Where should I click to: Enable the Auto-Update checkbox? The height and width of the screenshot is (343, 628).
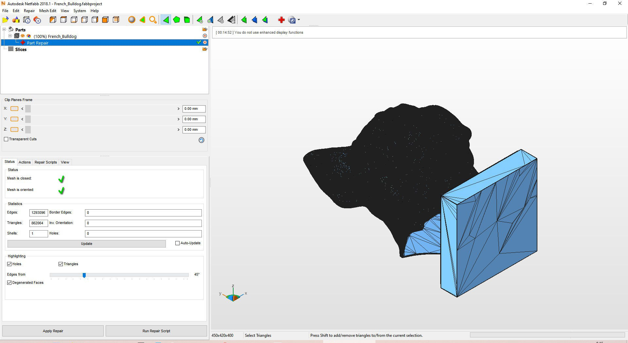pos(178,243)
